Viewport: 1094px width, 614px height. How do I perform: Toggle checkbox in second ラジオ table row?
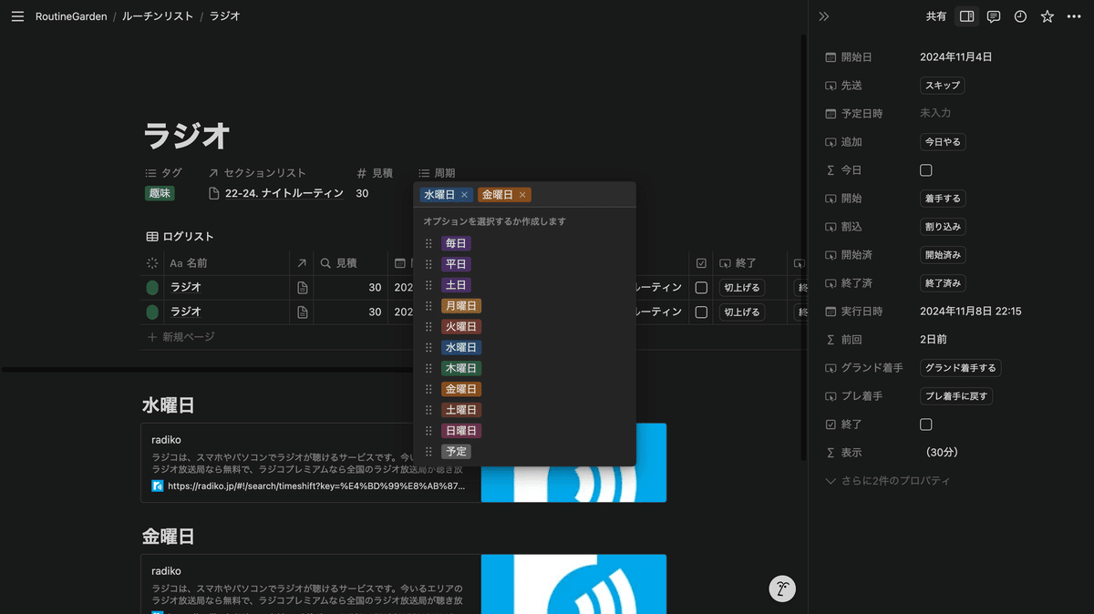(x=701, y=312)
